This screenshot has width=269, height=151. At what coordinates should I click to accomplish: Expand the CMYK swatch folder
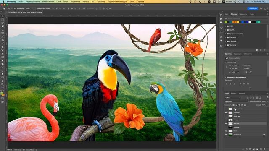click(226, 30)
